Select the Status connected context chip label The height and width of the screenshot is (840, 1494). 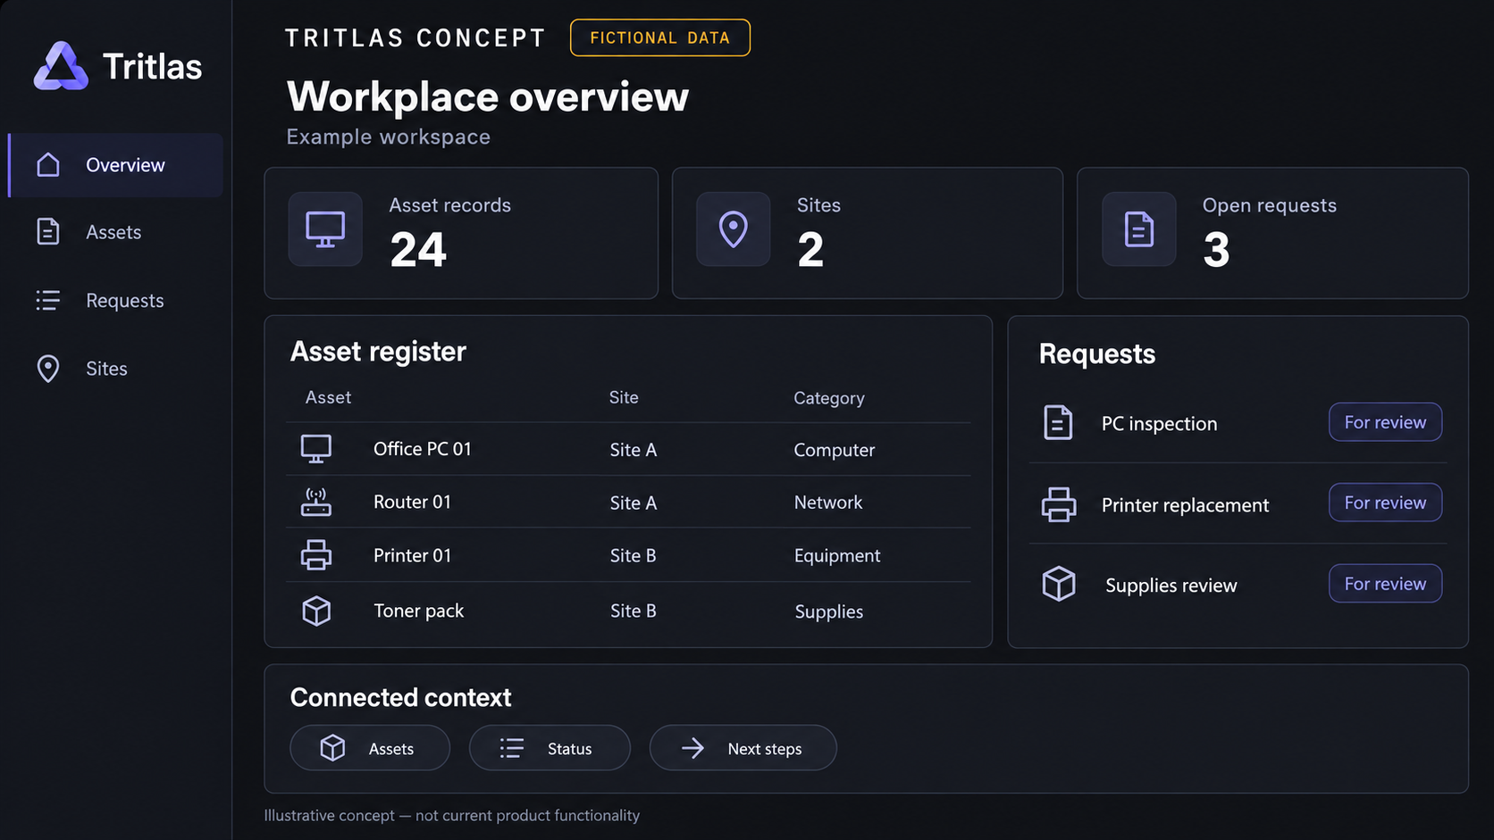[x=569, y=749]
